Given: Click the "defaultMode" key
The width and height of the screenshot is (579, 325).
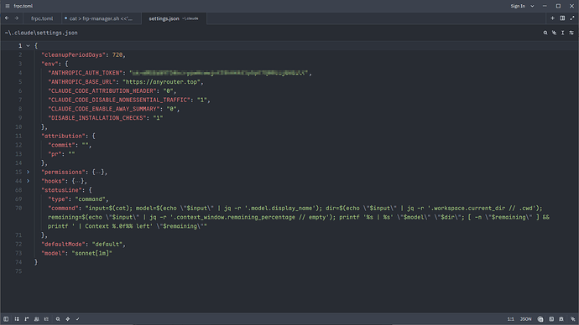Looking at the screenshot, I should point(63,245).
